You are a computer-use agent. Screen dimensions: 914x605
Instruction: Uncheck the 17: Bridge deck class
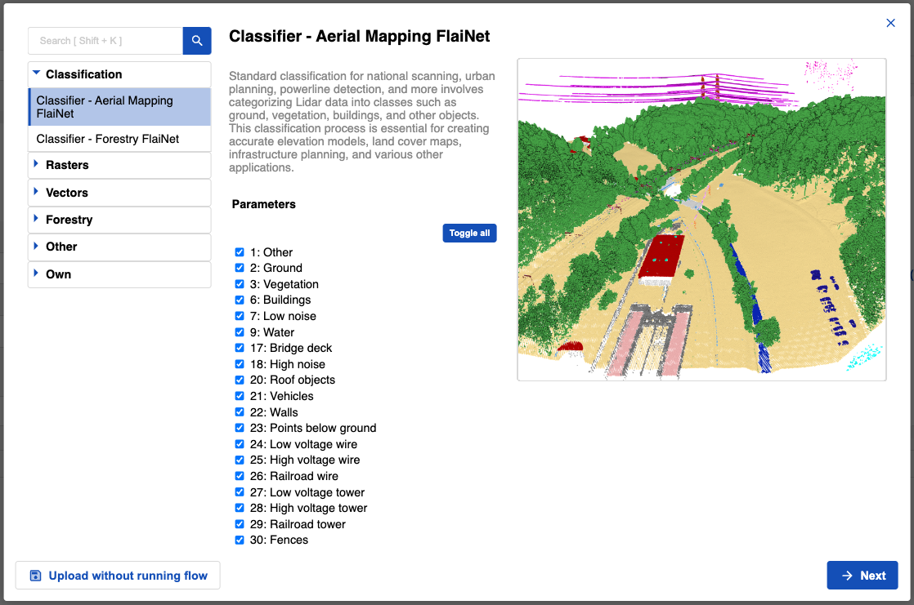coord(240,348)
